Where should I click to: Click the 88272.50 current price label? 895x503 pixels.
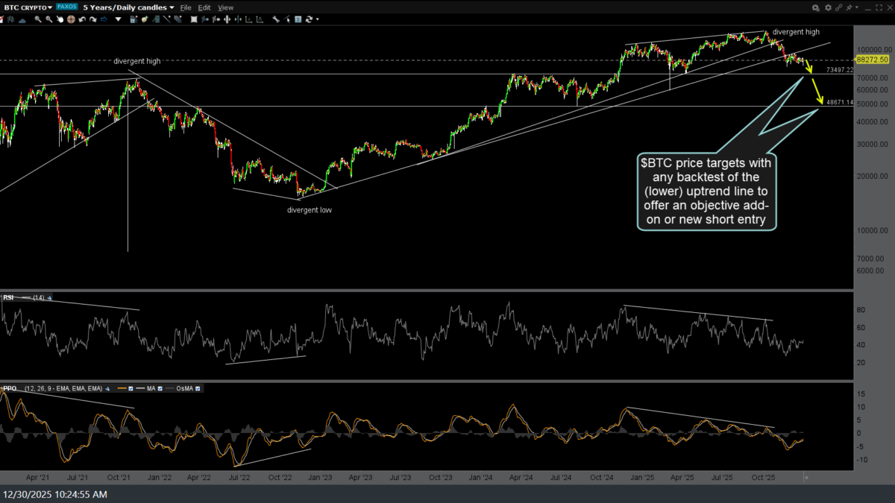tap(871, 60)
